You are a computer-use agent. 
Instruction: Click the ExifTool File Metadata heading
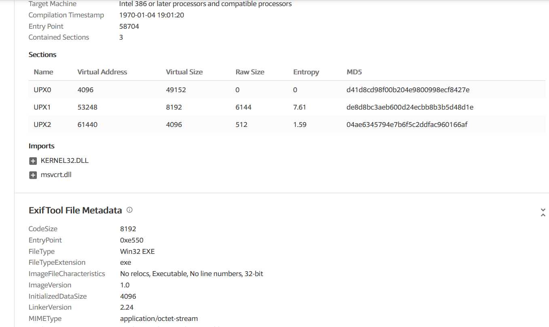[75, 210]
